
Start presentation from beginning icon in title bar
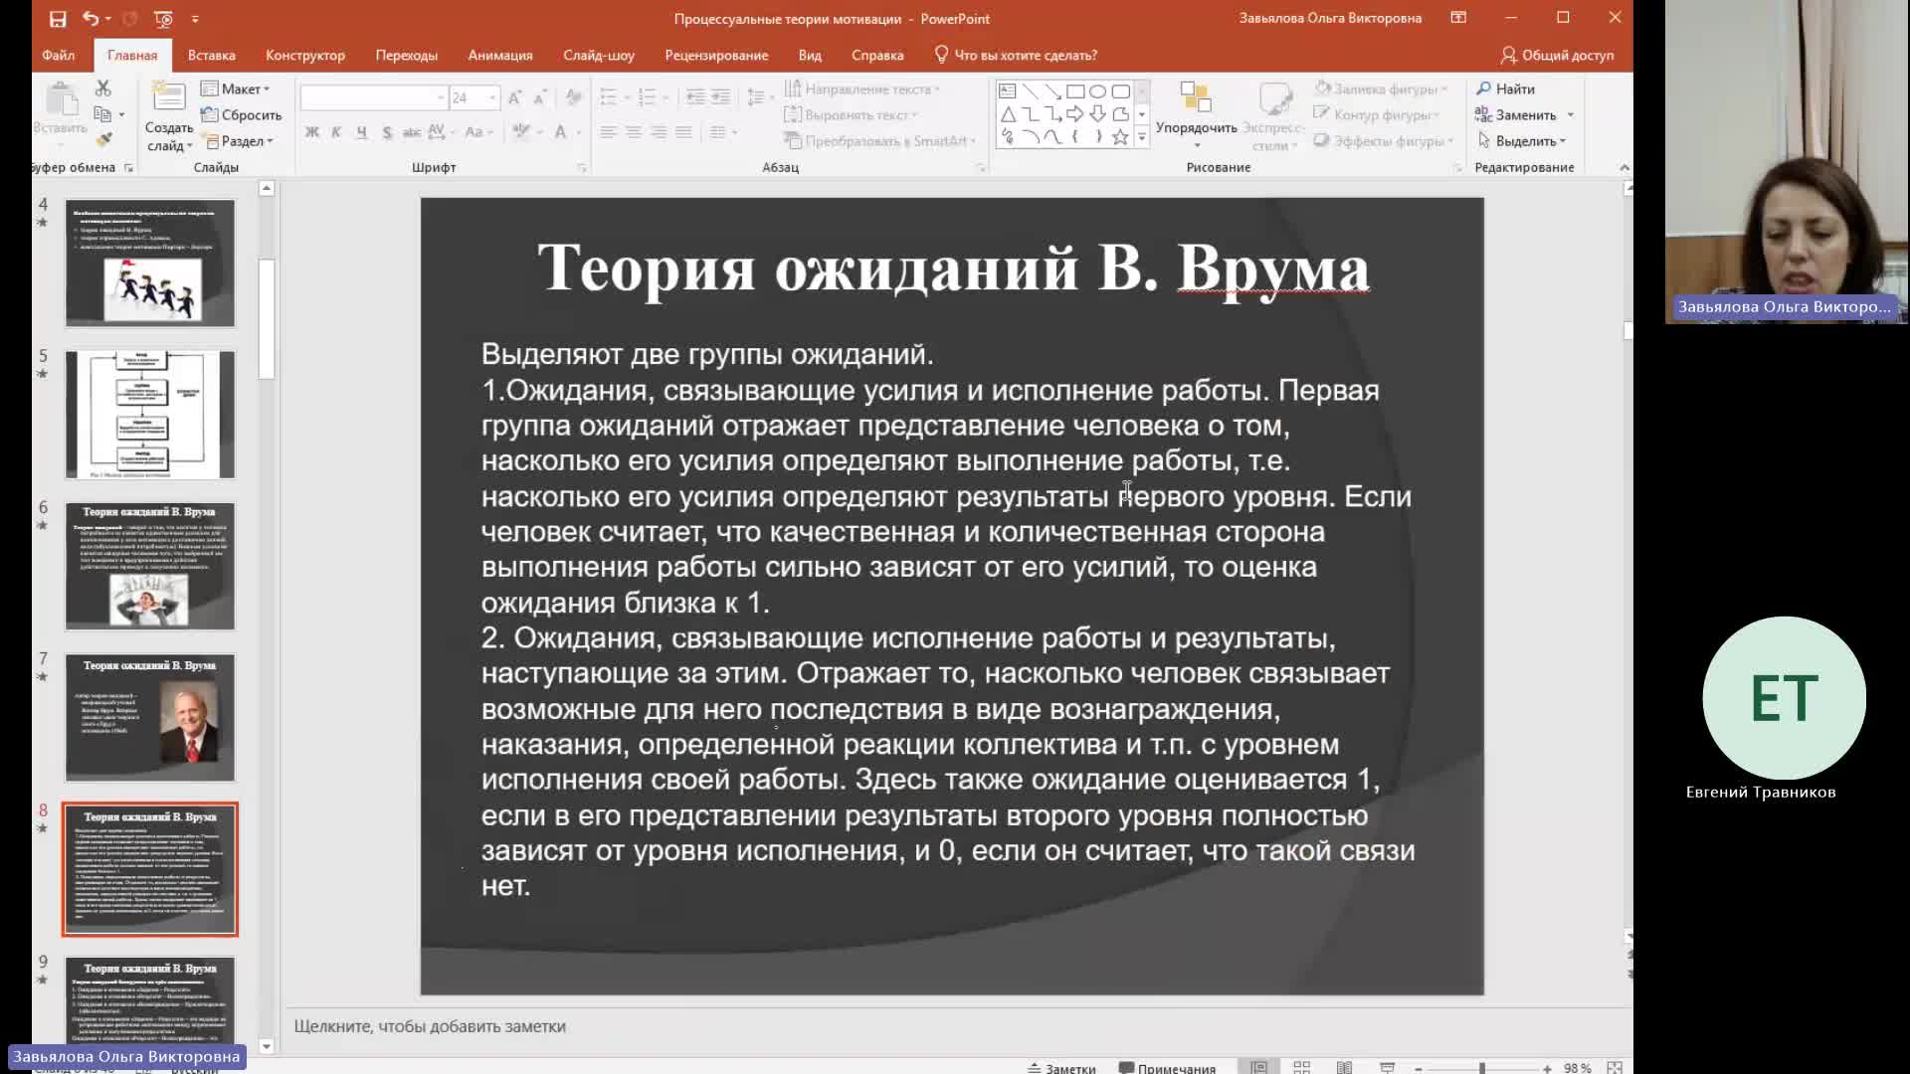[164, 18]
